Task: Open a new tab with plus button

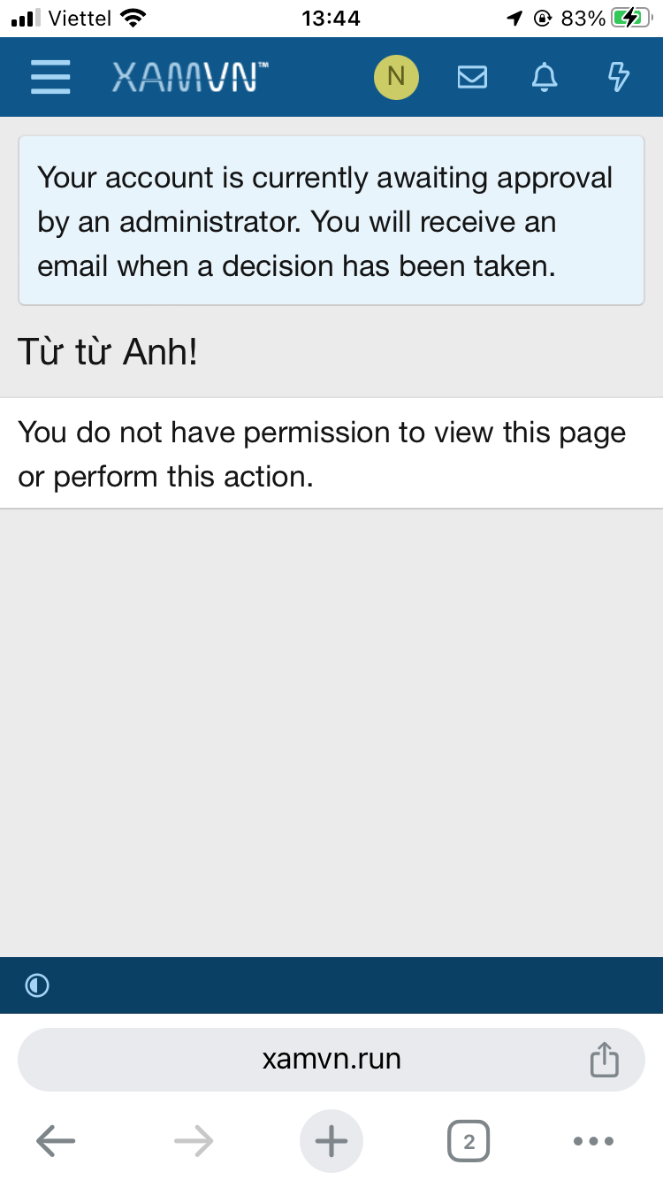Action: pos(331,1141)
